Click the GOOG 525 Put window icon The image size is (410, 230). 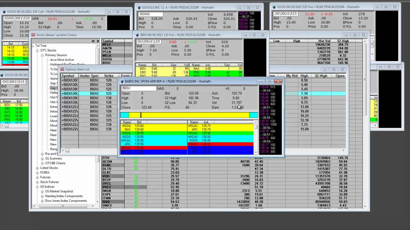(x=274, y=7)
